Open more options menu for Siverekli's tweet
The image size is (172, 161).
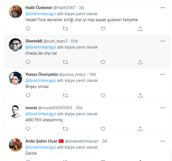tap(163, 41)
